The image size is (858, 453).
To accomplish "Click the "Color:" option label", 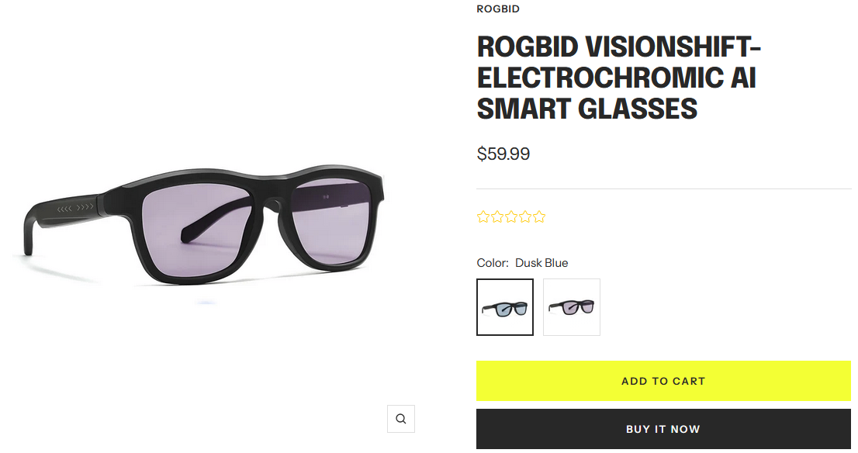I will point(493,263).
